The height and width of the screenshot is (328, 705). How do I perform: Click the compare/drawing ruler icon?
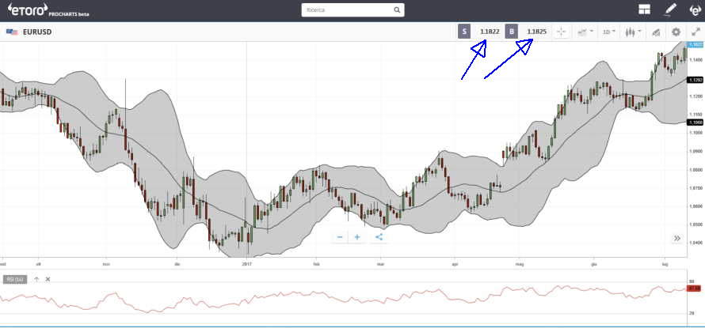pos(655,32)
